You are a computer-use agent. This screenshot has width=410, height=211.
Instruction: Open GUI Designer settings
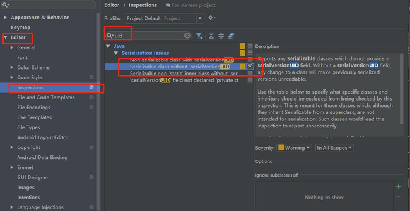pos(33,177)
